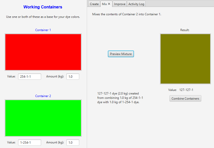214x148 pixels.
Task: Open the Improve tab
Action: [119, 4]
